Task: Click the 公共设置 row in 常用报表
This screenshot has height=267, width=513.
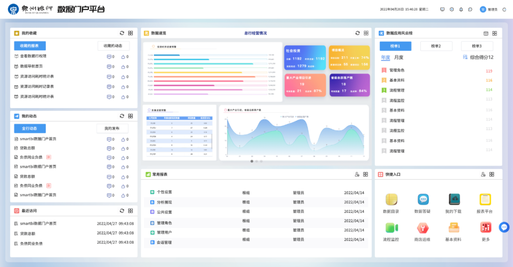Action: [x=256, y=212]
